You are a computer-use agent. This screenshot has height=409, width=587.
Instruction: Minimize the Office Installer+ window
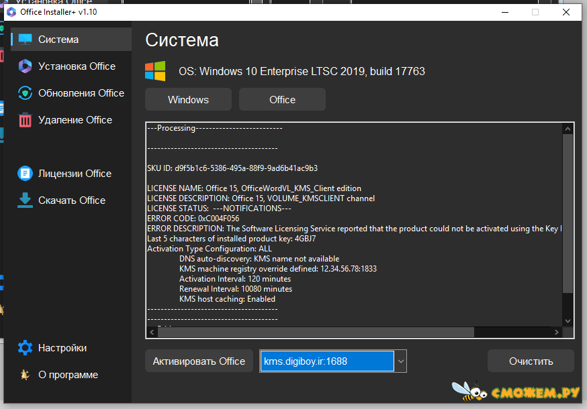tap(505, 12)
